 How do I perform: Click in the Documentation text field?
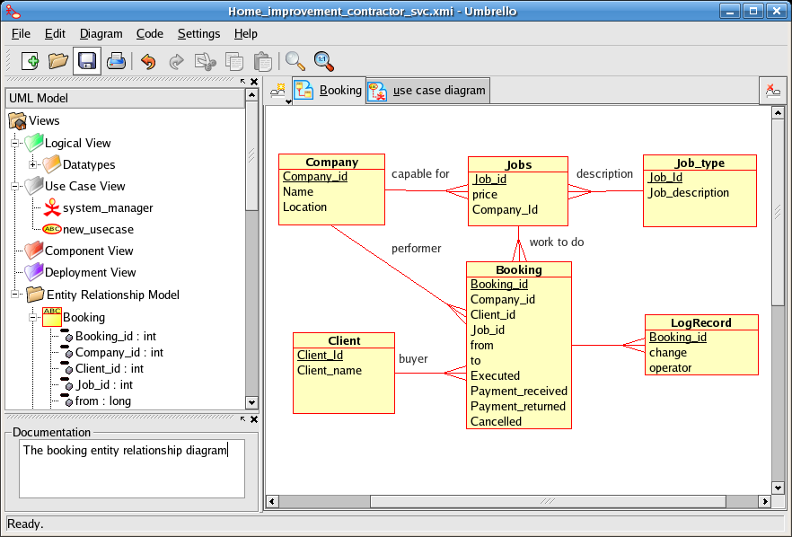point(132,469)
